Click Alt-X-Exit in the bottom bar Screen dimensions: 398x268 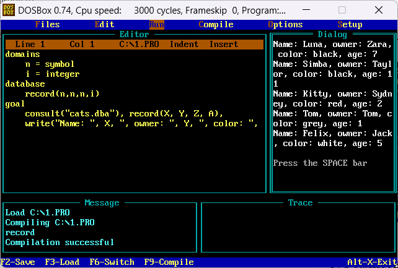click(x=372, y=262)
